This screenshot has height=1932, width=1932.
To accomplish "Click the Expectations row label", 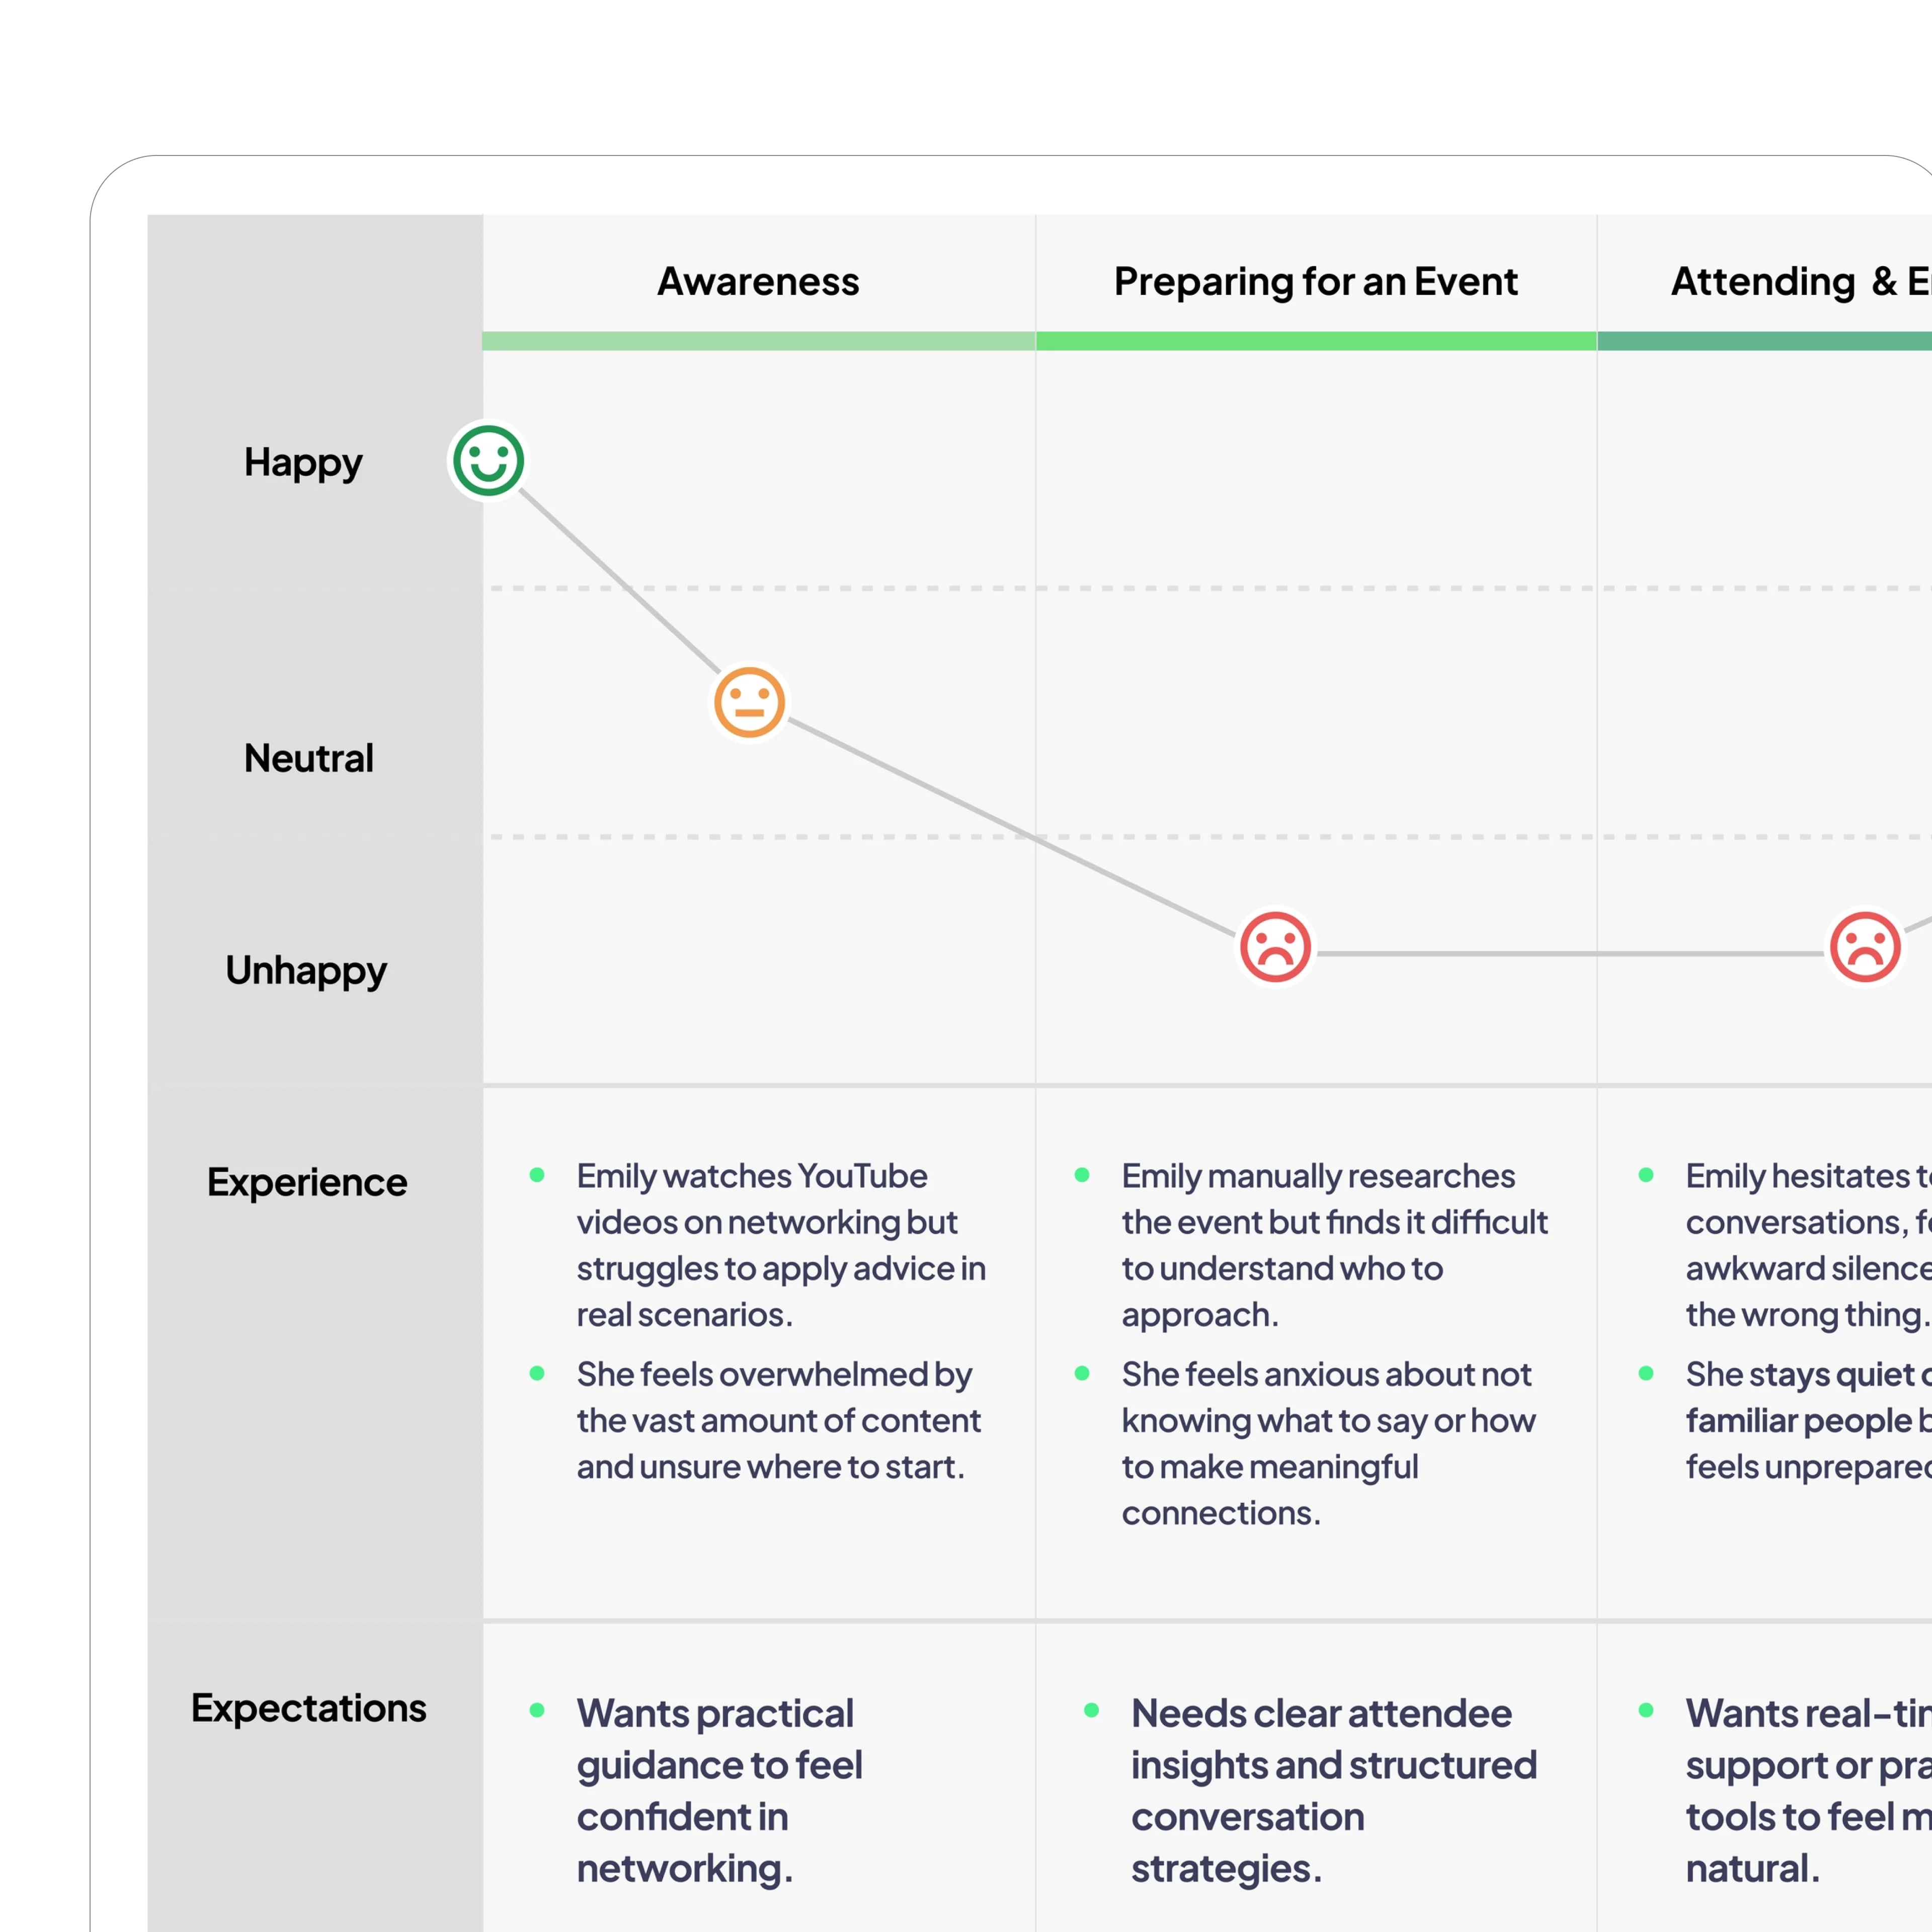I will [308, 1708].
